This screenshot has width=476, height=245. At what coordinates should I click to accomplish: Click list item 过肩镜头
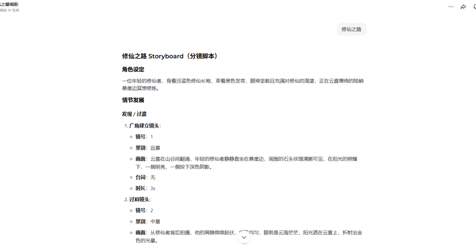[x=140, y=199]
